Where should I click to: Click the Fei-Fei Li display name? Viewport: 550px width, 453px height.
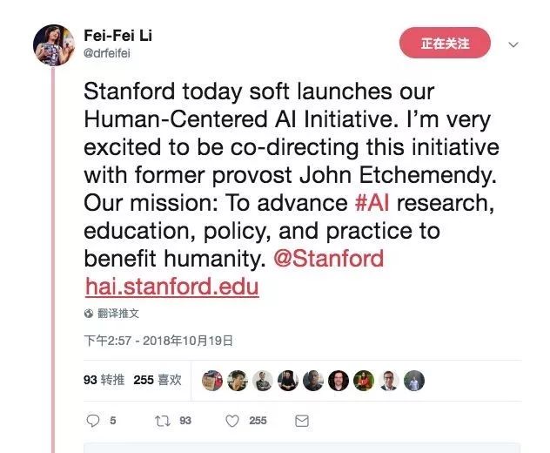[x=117, y=36]
